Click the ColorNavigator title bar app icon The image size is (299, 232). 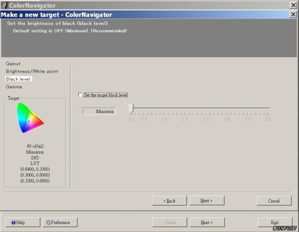point(5,5)
